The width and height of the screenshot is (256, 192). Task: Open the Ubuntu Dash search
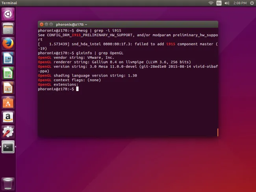tap(8, 14)
